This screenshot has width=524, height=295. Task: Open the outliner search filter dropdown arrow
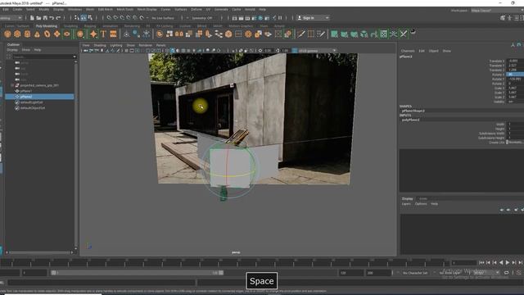pos(75,57)
